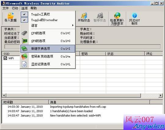Toggle the Toggle工具栏 checkmark
The width and height of the screenshot is (165, 130).
pyautogui.click(x=24, y=14)
